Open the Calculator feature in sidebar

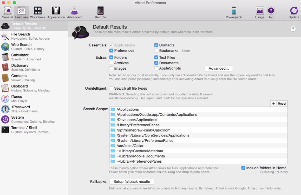click(34, 57)
